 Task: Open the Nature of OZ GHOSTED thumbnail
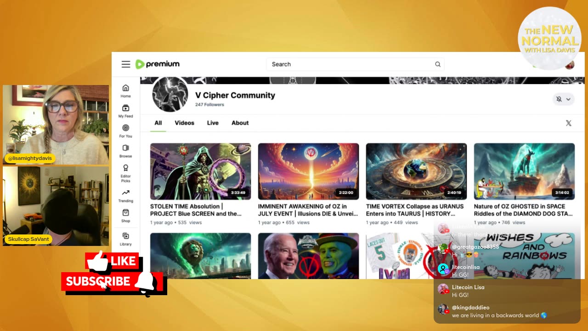click(524, 171)
